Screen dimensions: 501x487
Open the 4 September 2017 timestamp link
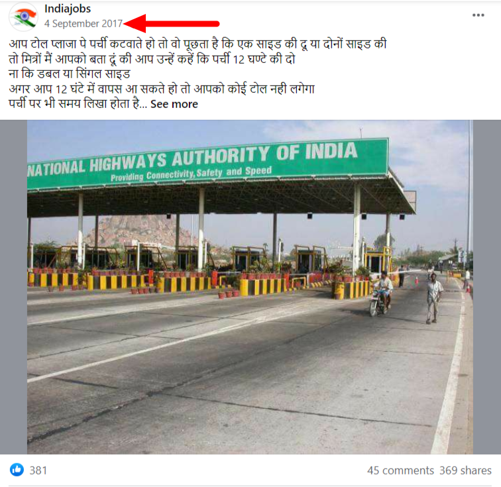pyautogui.click(x=83, y=24)
